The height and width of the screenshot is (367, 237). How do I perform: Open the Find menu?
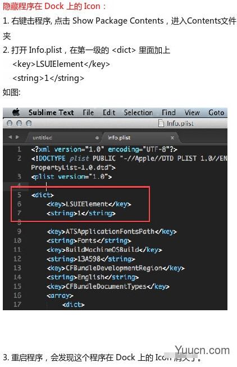coord(168,112)
